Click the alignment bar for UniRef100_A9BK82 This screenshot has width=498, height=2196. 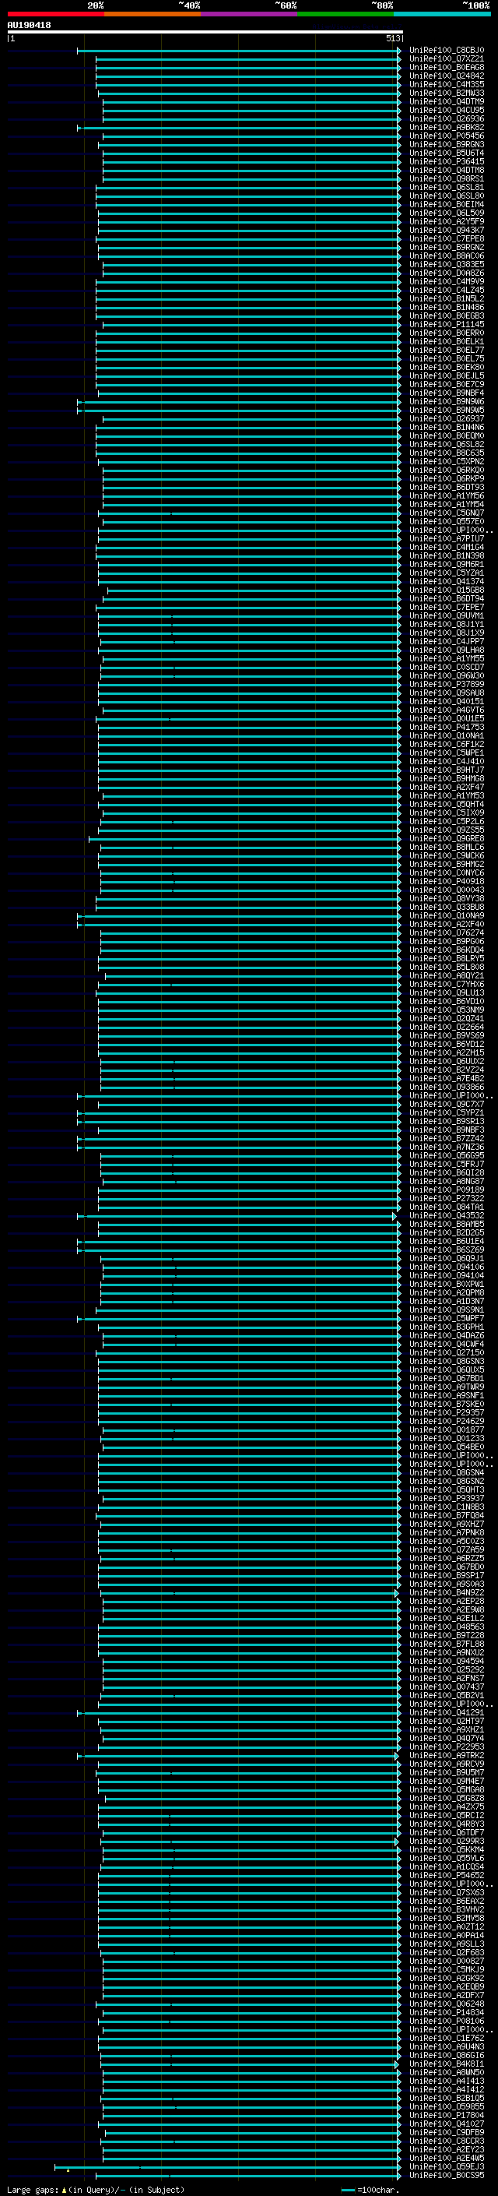click(238, 128)
